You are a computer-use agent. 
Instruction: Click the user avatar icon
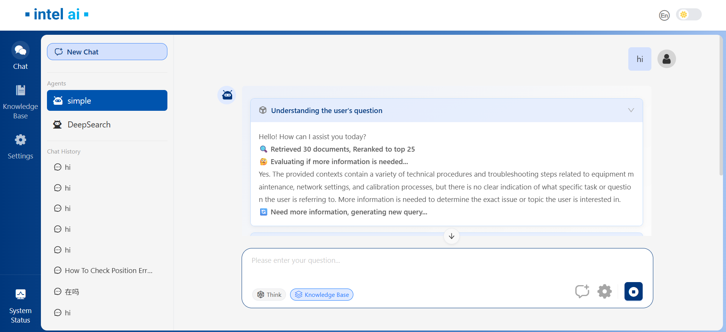point(667,59)
